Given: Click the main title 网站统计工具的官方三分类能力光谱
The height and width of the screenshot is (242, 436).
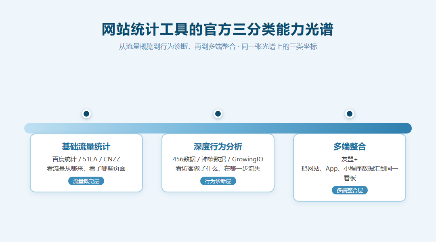Looking at the screenshot, I should 218,29.
